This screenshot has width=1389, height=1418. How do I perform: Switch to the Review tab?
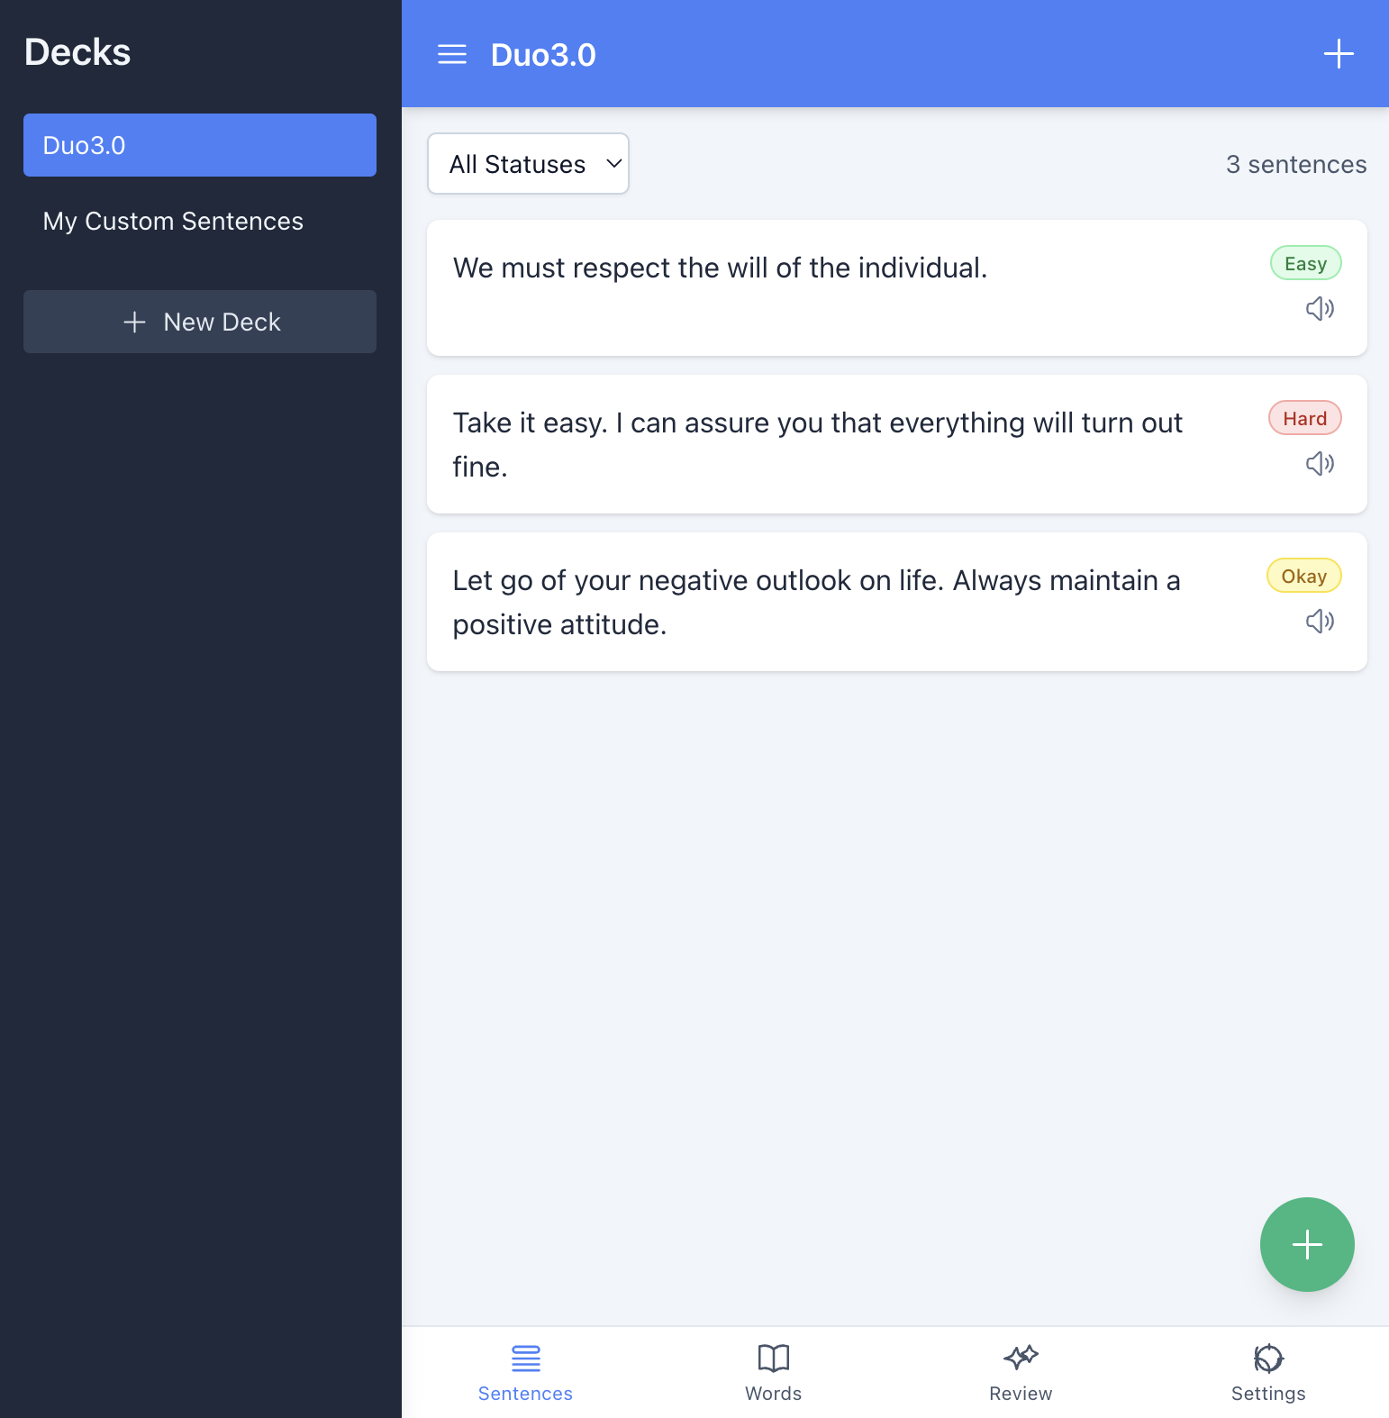(1020, 1372)
